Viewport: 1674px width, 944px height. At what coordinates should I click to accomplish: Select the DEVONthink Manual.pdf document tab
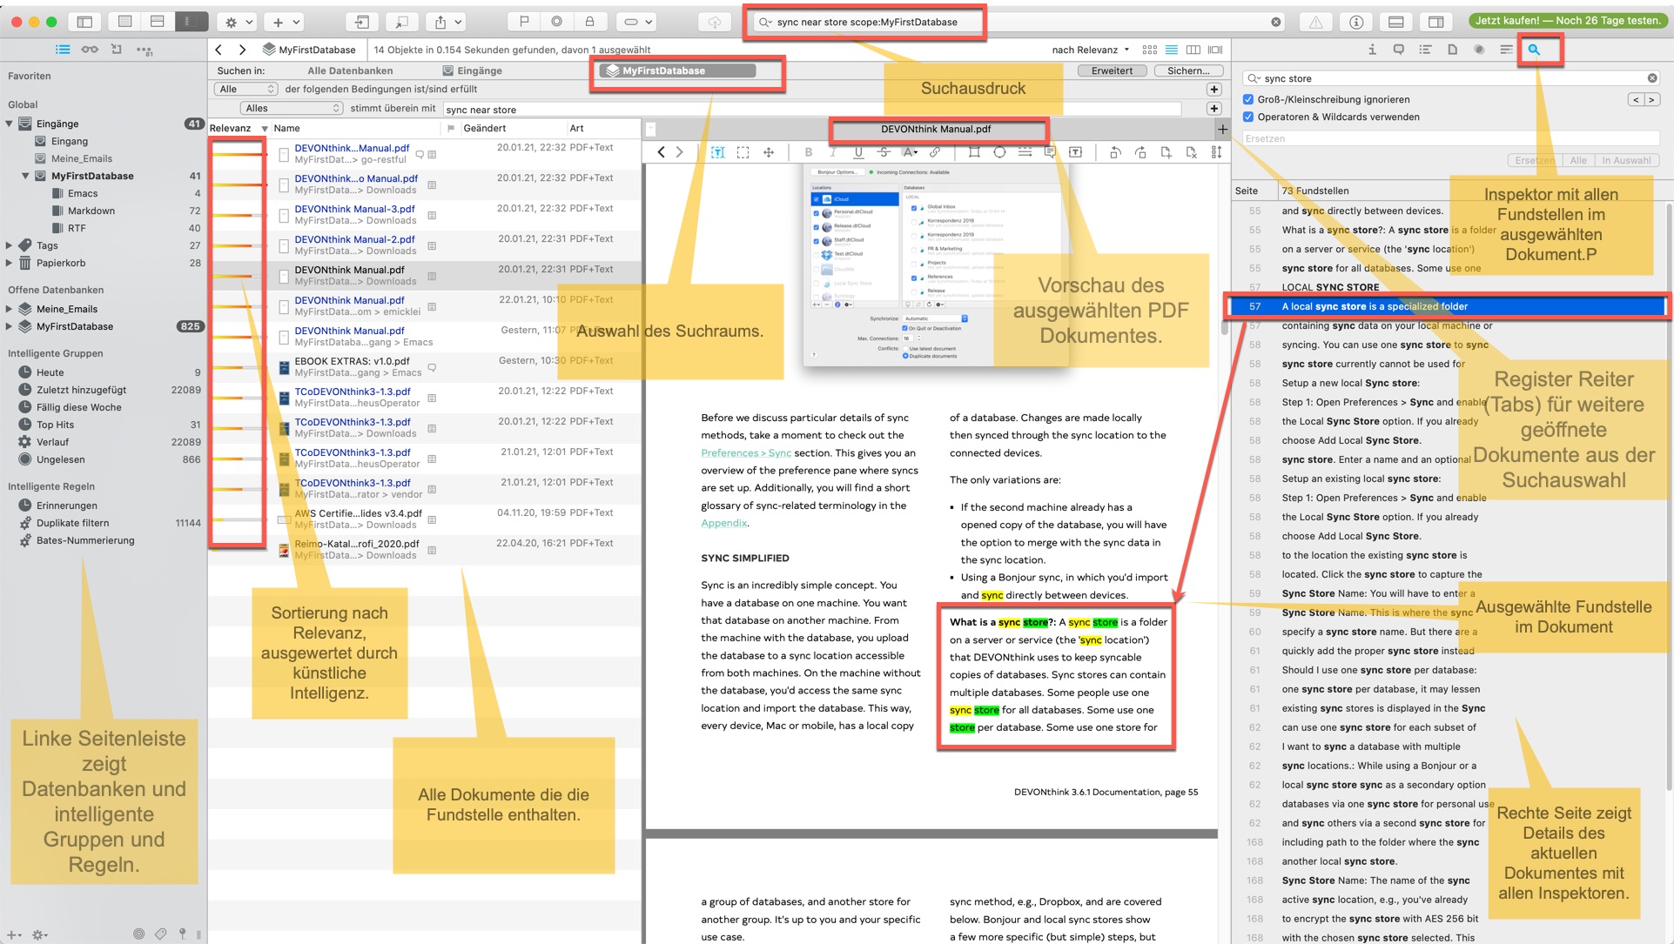936,129
